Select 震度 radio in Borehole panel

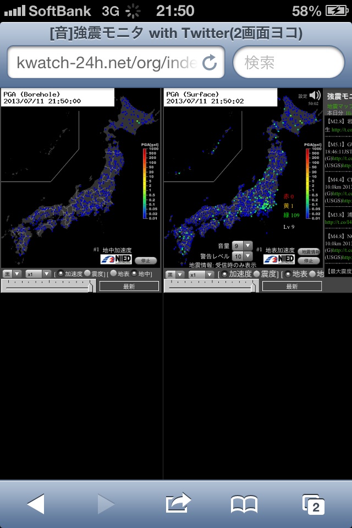[x=87, y=273]
